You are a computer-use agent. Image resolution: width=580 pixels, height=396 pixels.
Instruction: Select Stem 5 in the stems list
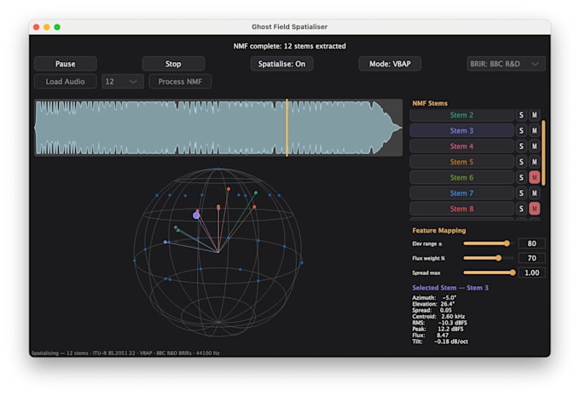click(x=461, y=162)
